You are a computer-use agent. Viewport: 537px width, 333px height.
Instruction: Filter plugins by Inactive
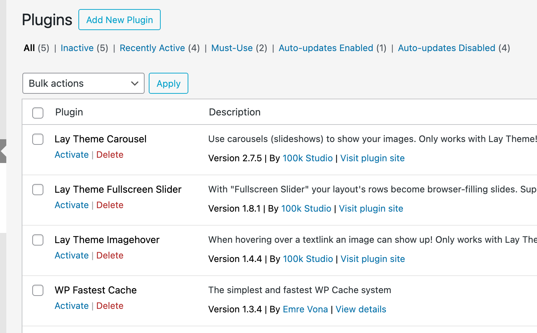[77, 48]
